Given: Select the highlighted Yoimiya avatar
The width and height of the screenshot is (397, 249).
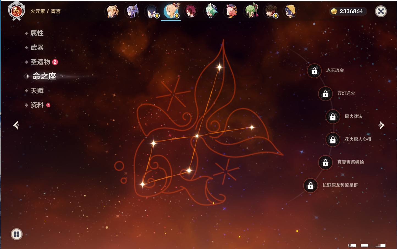Looking at the screenshot, I should (171, 11).
